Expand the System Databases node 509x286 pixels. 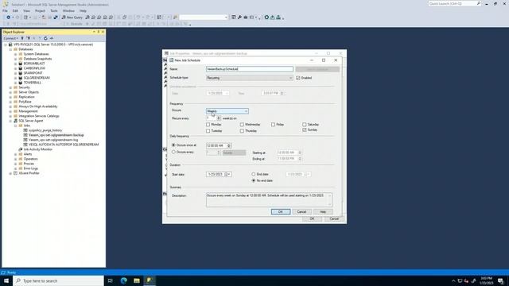click(x=15, y=54)
